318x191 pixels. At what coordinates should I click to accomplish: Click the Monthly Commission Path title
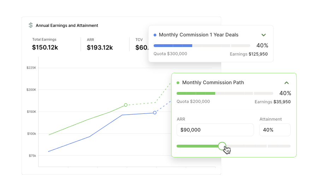(x=213, y=82)
